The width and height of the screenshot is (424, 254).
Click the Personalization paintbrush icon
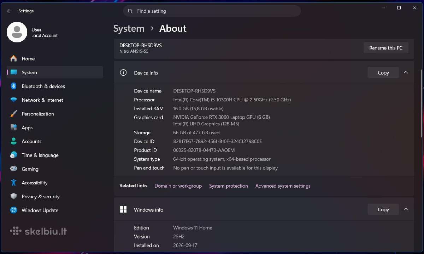[13, 114]
